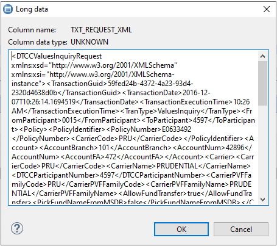Viewport: 277px width, 246px height.
Task: Click the help question mark icon
Action: tap(17, 228)
